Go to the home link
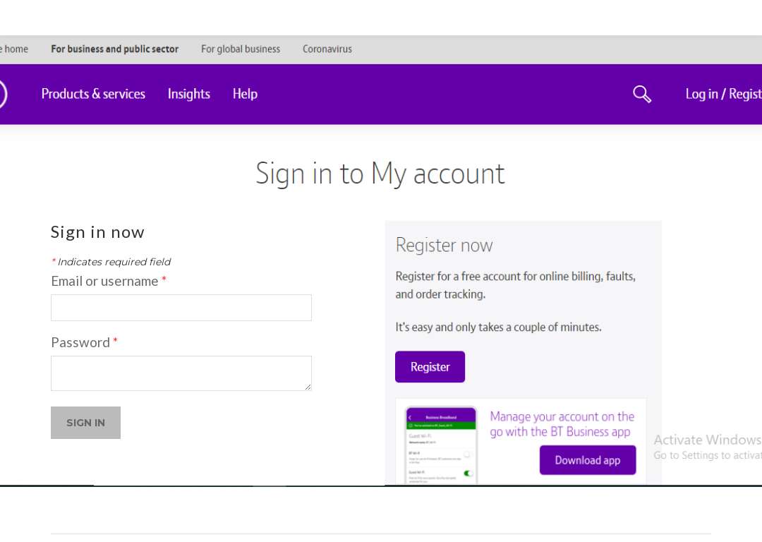 [x=15, y=49]
